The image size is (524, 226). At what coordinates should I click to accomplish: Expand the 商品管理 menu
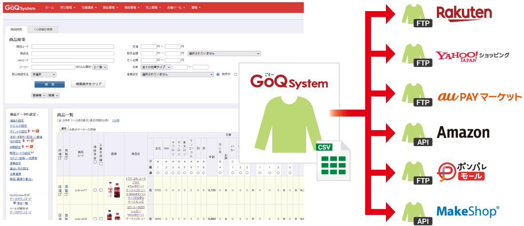(x=110, y=8)
